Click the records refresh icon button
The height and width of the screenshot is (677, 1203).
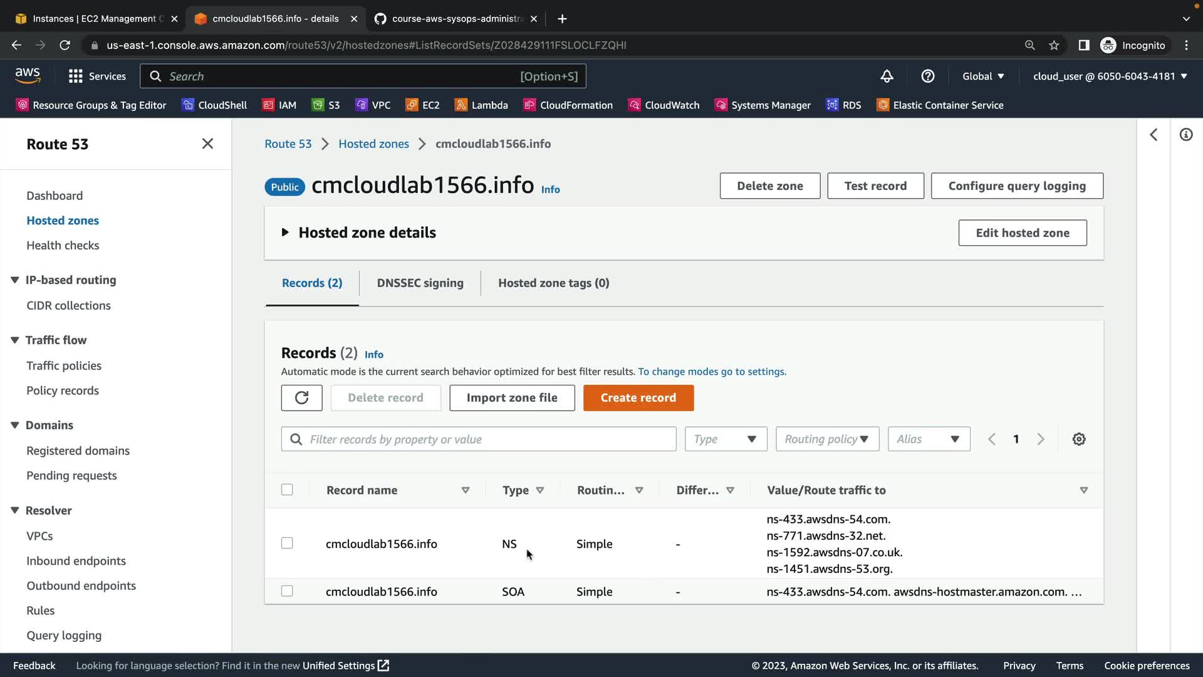[x=301, y=398]
